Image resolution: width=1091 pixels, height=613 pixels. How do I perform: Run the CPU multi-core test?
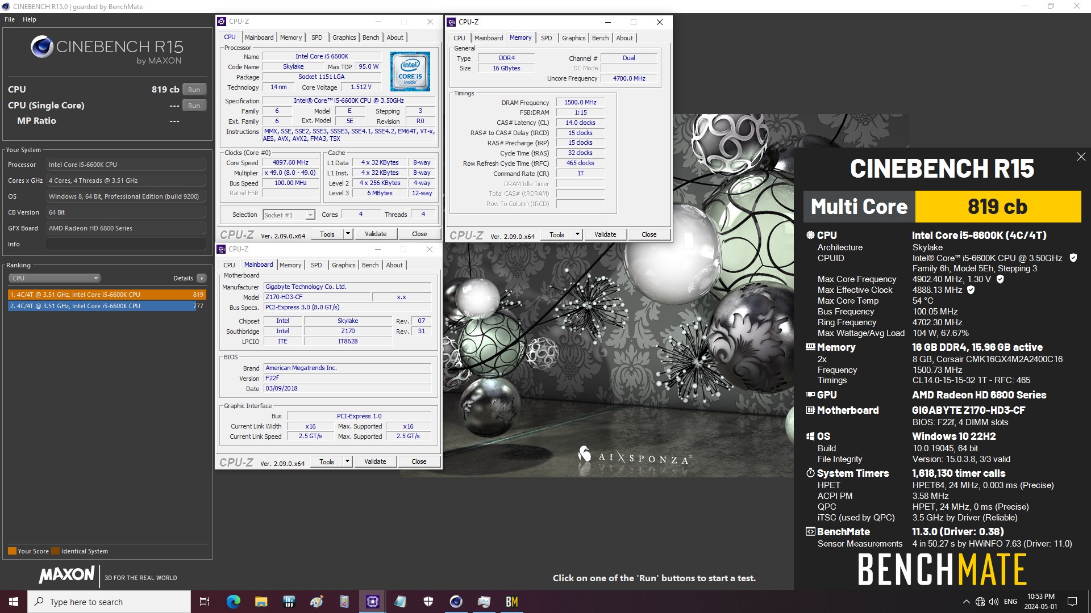194,90
